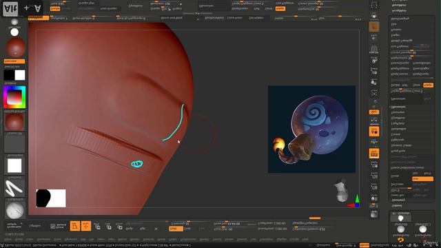Toggle orange Persp perspective button on right shelf
This screenshot has height=248, width=441.
374,154
